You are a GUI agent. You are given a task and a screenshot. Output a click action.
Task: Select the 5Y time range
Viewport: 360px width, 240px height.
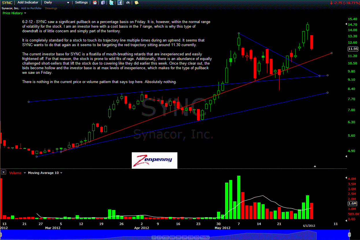tap(154, 237)
